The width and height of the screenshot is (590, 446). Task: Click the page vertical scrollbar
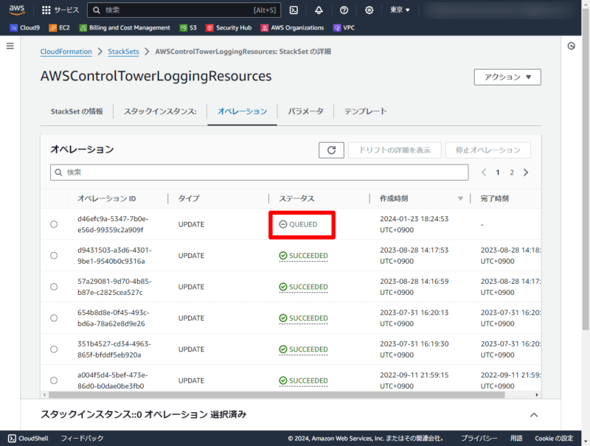[586, 170]
